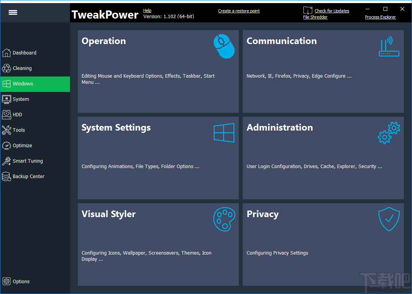
Task: Open the File Shredder
Action: 315,17
